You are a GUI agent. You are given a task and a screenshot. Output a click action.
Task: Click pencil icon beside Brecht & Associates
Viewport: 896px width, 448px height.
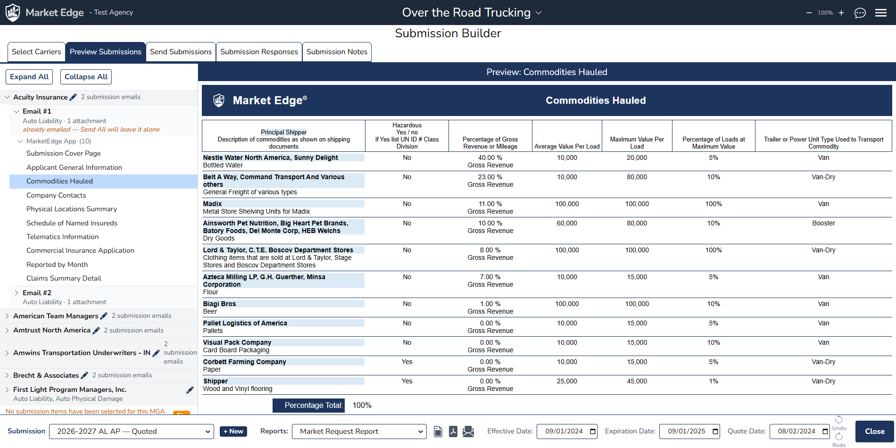[84, 375]
